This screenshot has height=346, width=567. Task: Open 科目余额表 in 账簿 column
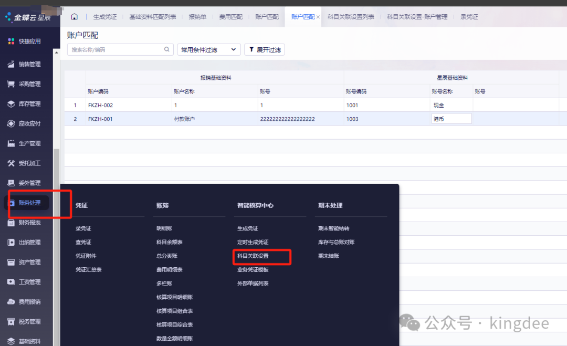(x=169, y=243)
